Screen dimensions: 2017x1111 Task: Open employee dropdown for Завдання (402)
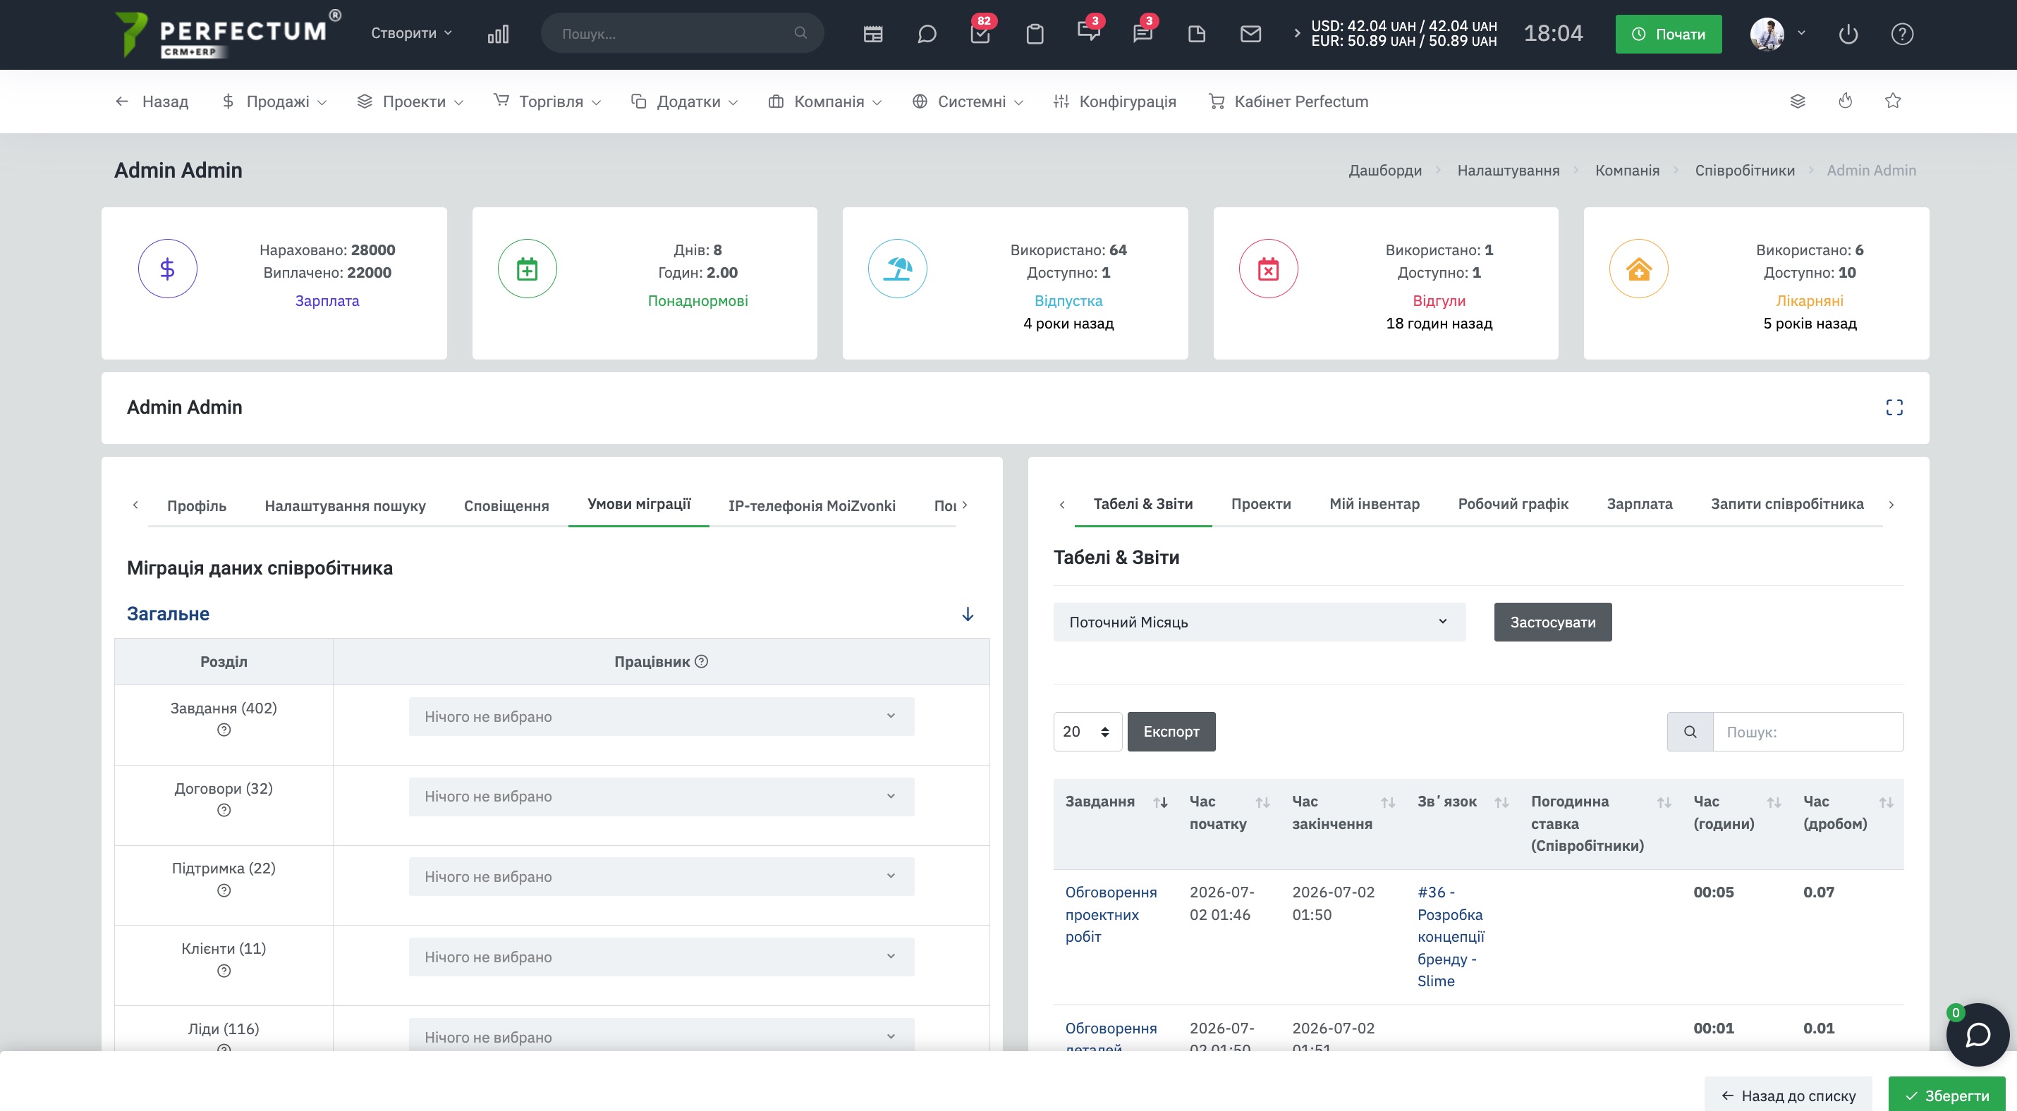[x=661, y=717]
